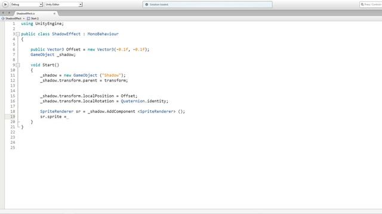The height and width of the screenshot is (214, 382).
Task: Click the line number 25 in the gutter
Action: (x=13, y=148)
